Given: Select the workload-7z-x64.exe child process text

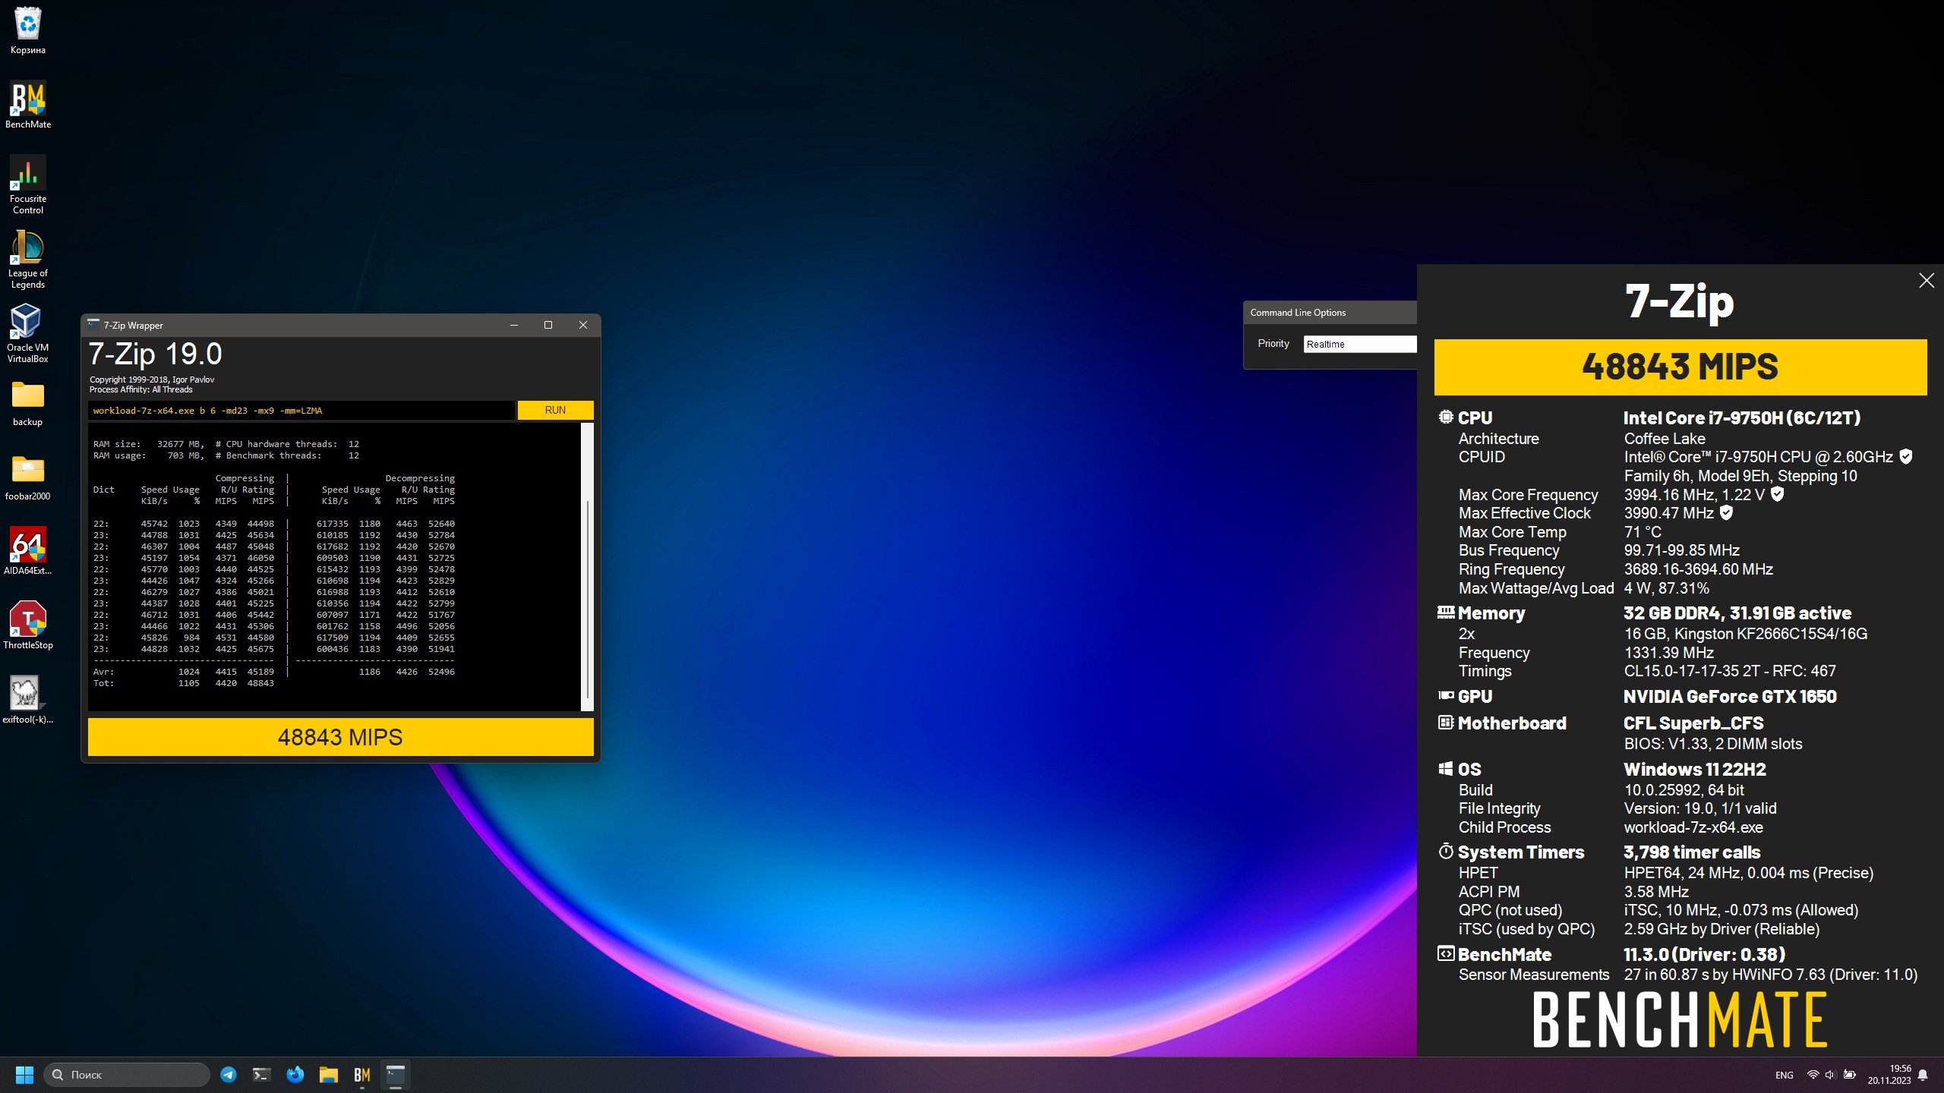Looking at the screenshot, I should (x=1693, y=827).
